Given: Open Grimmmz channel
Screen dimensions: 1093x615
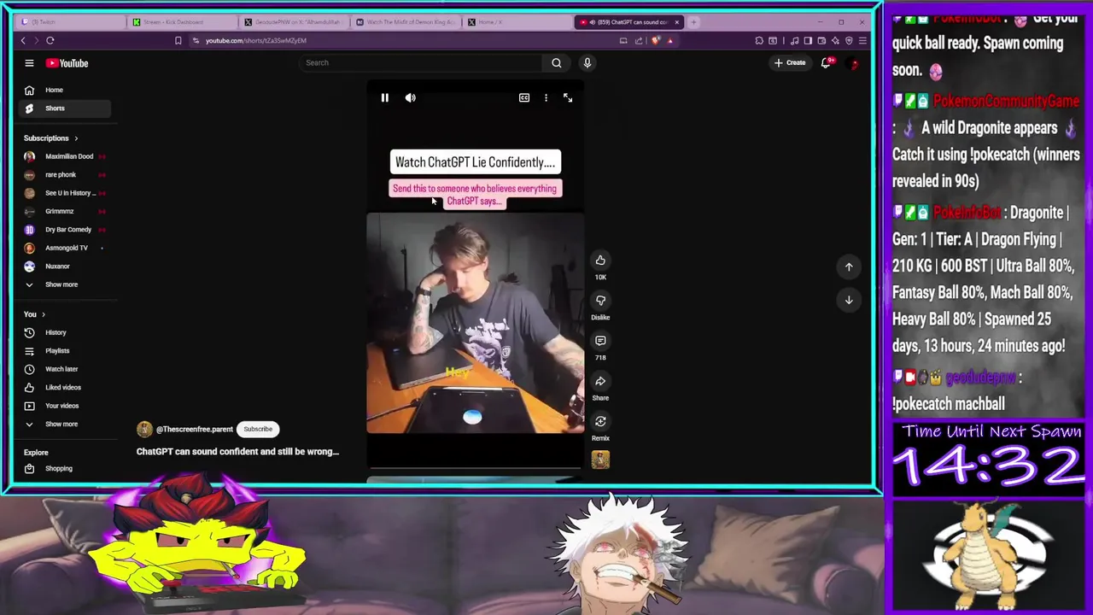Looking at the screenshot, I should pos(63,211).
